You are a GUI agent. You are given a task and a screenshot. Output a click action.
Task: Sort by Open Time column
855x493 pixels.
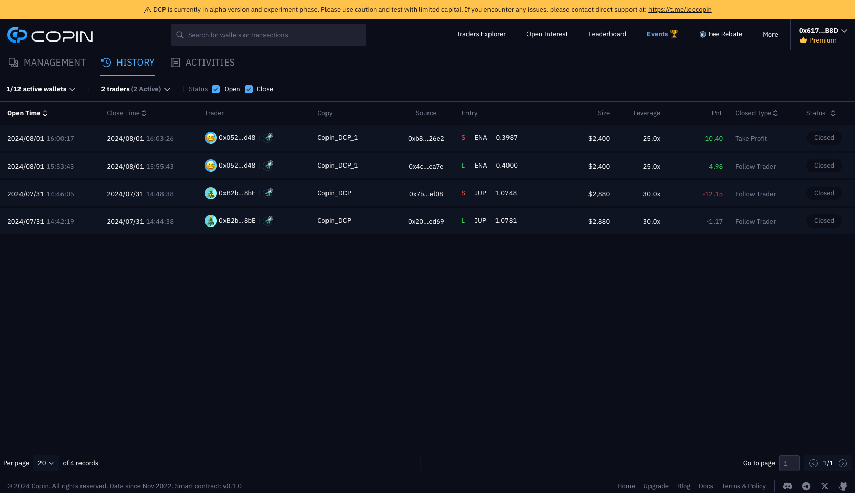pyautogui.click(x=27, y=113)
